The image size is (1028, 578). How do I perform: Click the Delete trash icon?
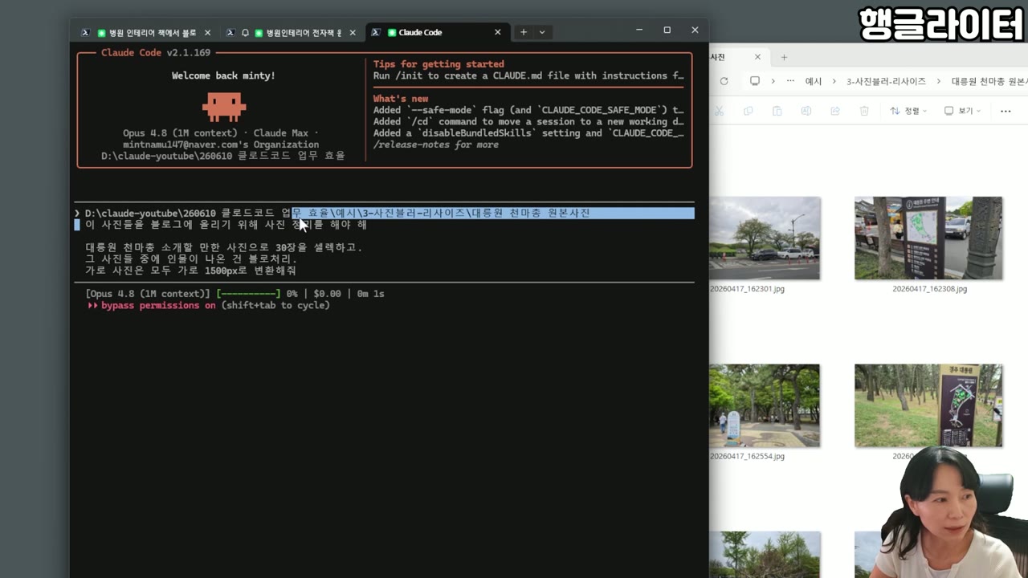point(864,111)
